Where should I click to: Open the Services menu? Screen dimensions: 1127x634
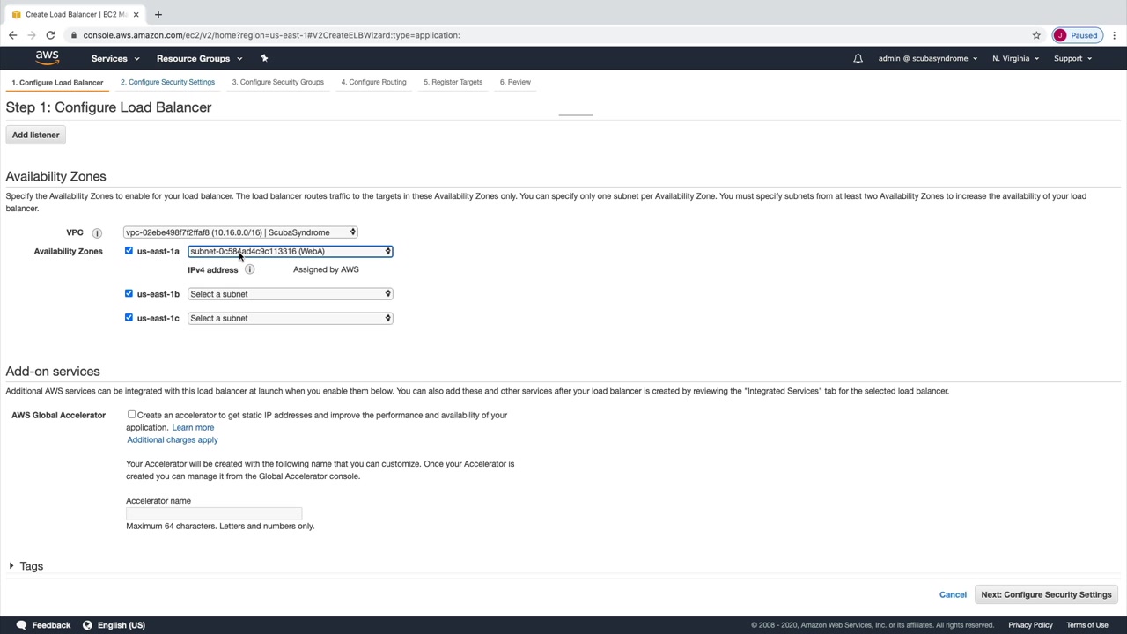(x=115, y=58)
